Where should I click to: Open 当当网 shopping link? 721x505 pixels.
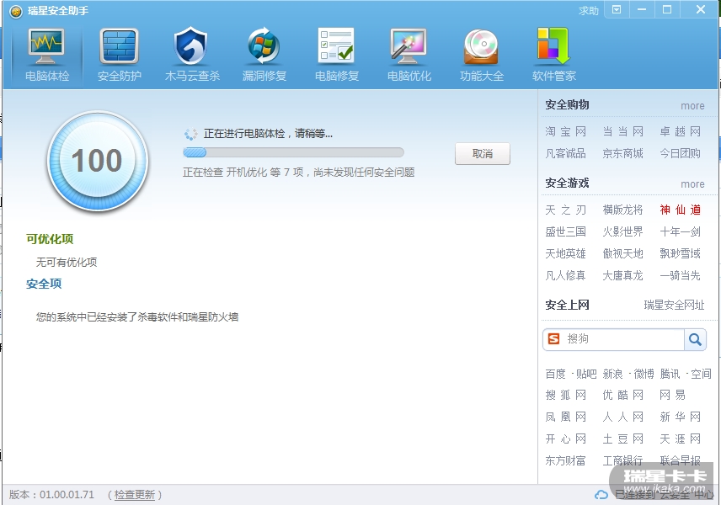(622, 131)
